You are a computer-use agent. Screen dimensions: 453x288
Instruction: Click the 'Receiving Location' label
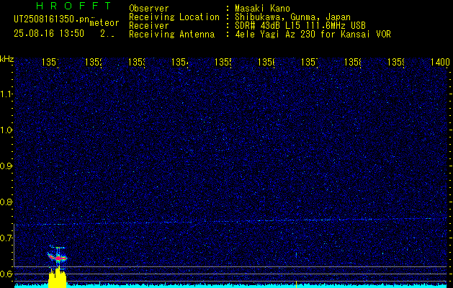pyautogui.click(x=174, y=17)
